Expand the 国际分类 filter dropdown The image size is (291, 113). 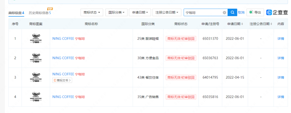point(116,12)
